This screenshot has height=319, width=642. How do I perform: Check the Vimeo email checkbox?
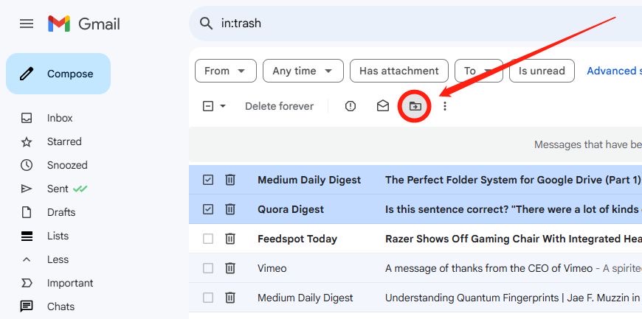tap(208, 268)
